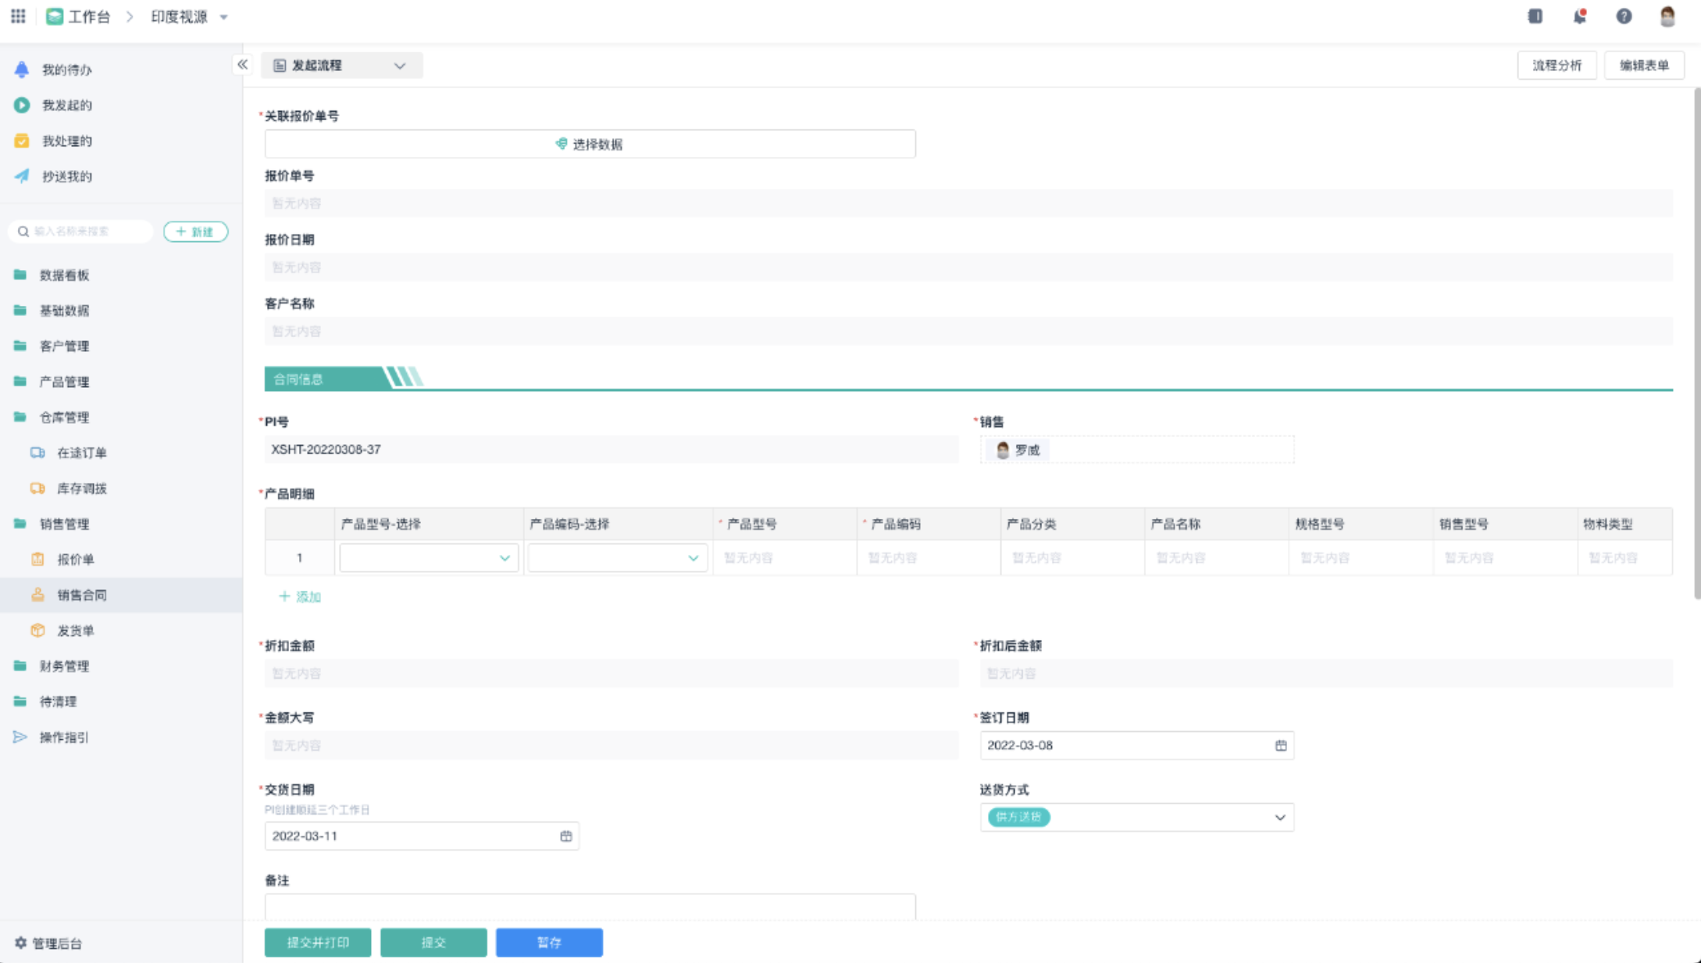
Task: Open the 产品编码-选择 dropdown in row 1
Action: [x=693, y=558]
